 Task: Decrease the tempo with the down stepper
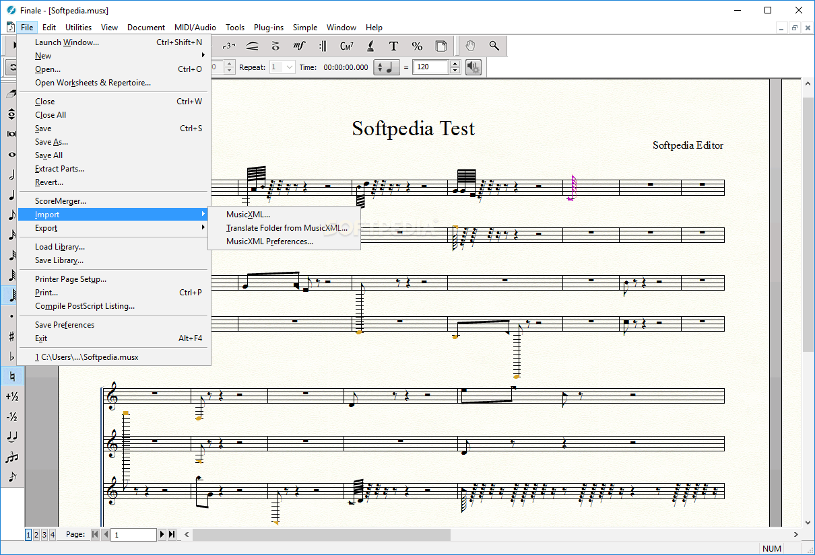[x=455, y=71]
